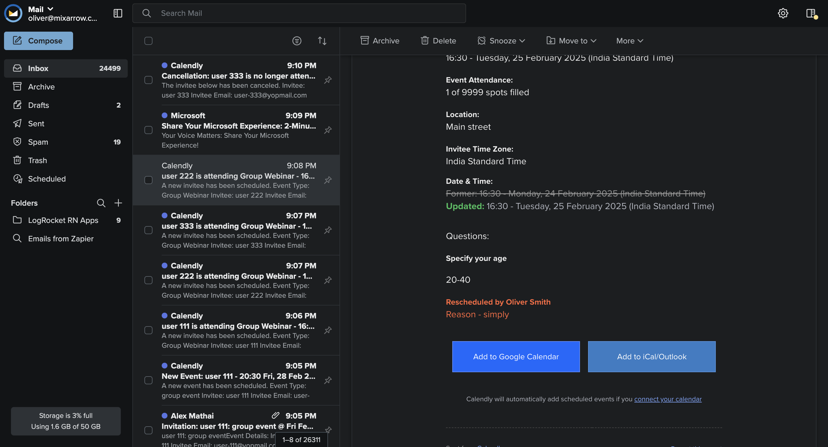The height and width of the screenshot is (447, 828).
Task: Open Sent folder
Action: [66, 124]
